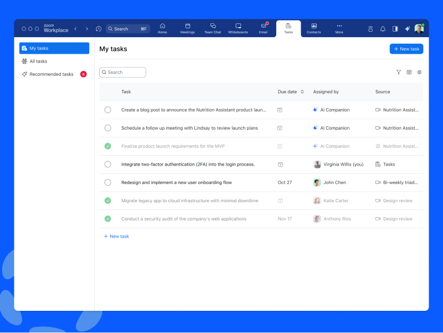Open the column settings gear
The width and height of the screenshot is (443, 333).
tap(419, 72)
